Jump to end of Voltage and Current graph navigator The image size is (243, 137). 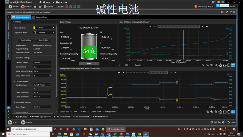click(x=176, y=73)
